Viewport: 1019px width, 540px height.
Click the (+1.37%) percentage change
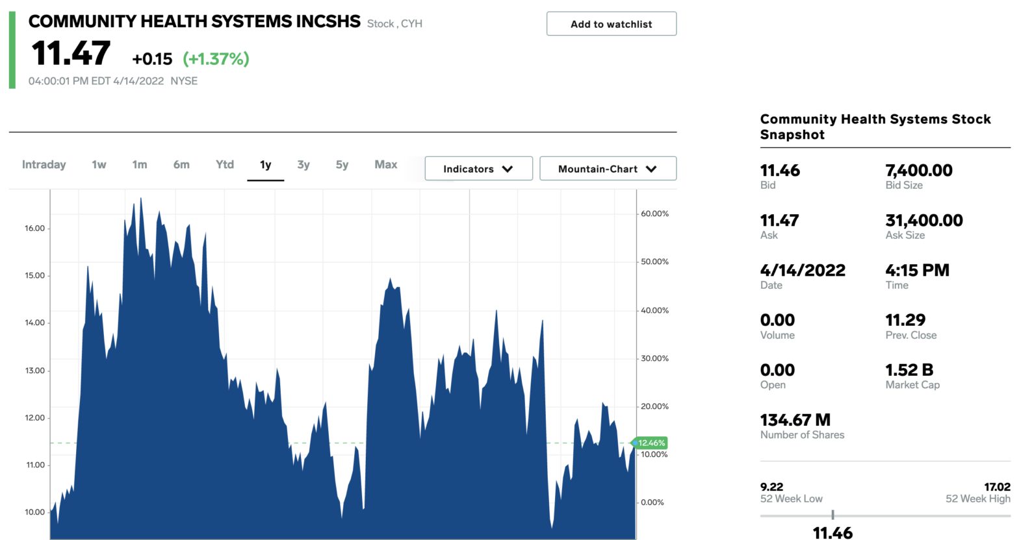[216, 59]
